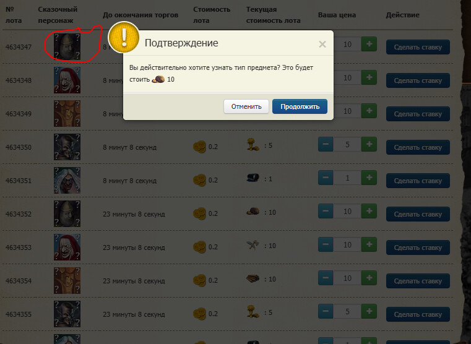Increase price with plus for lot 4634347

(369, 44)
